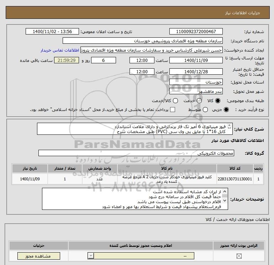Click the تاریخ نیاز column header
The width and height of the screenshot is (274, 265).
tap(30, 168)
